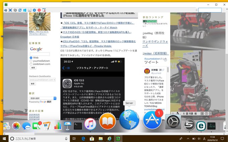
Task: Click the screen recording toolbar icon
Action: click(44, 10)
